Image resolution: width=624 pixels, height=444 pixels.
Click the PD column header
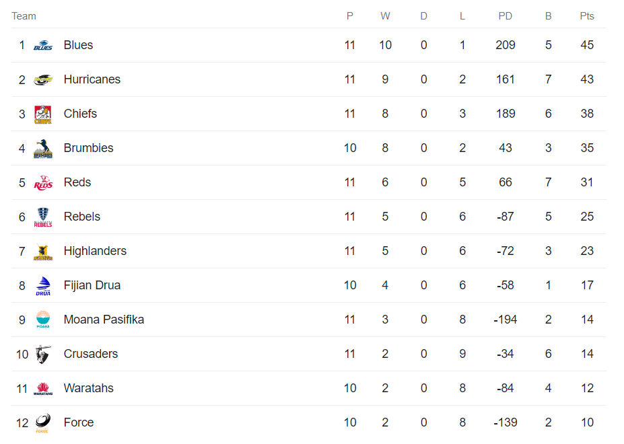506,16
